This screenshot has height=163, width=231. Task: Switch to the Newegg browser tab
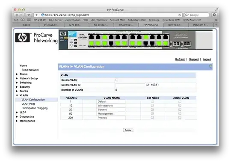(x=176, y=25)
